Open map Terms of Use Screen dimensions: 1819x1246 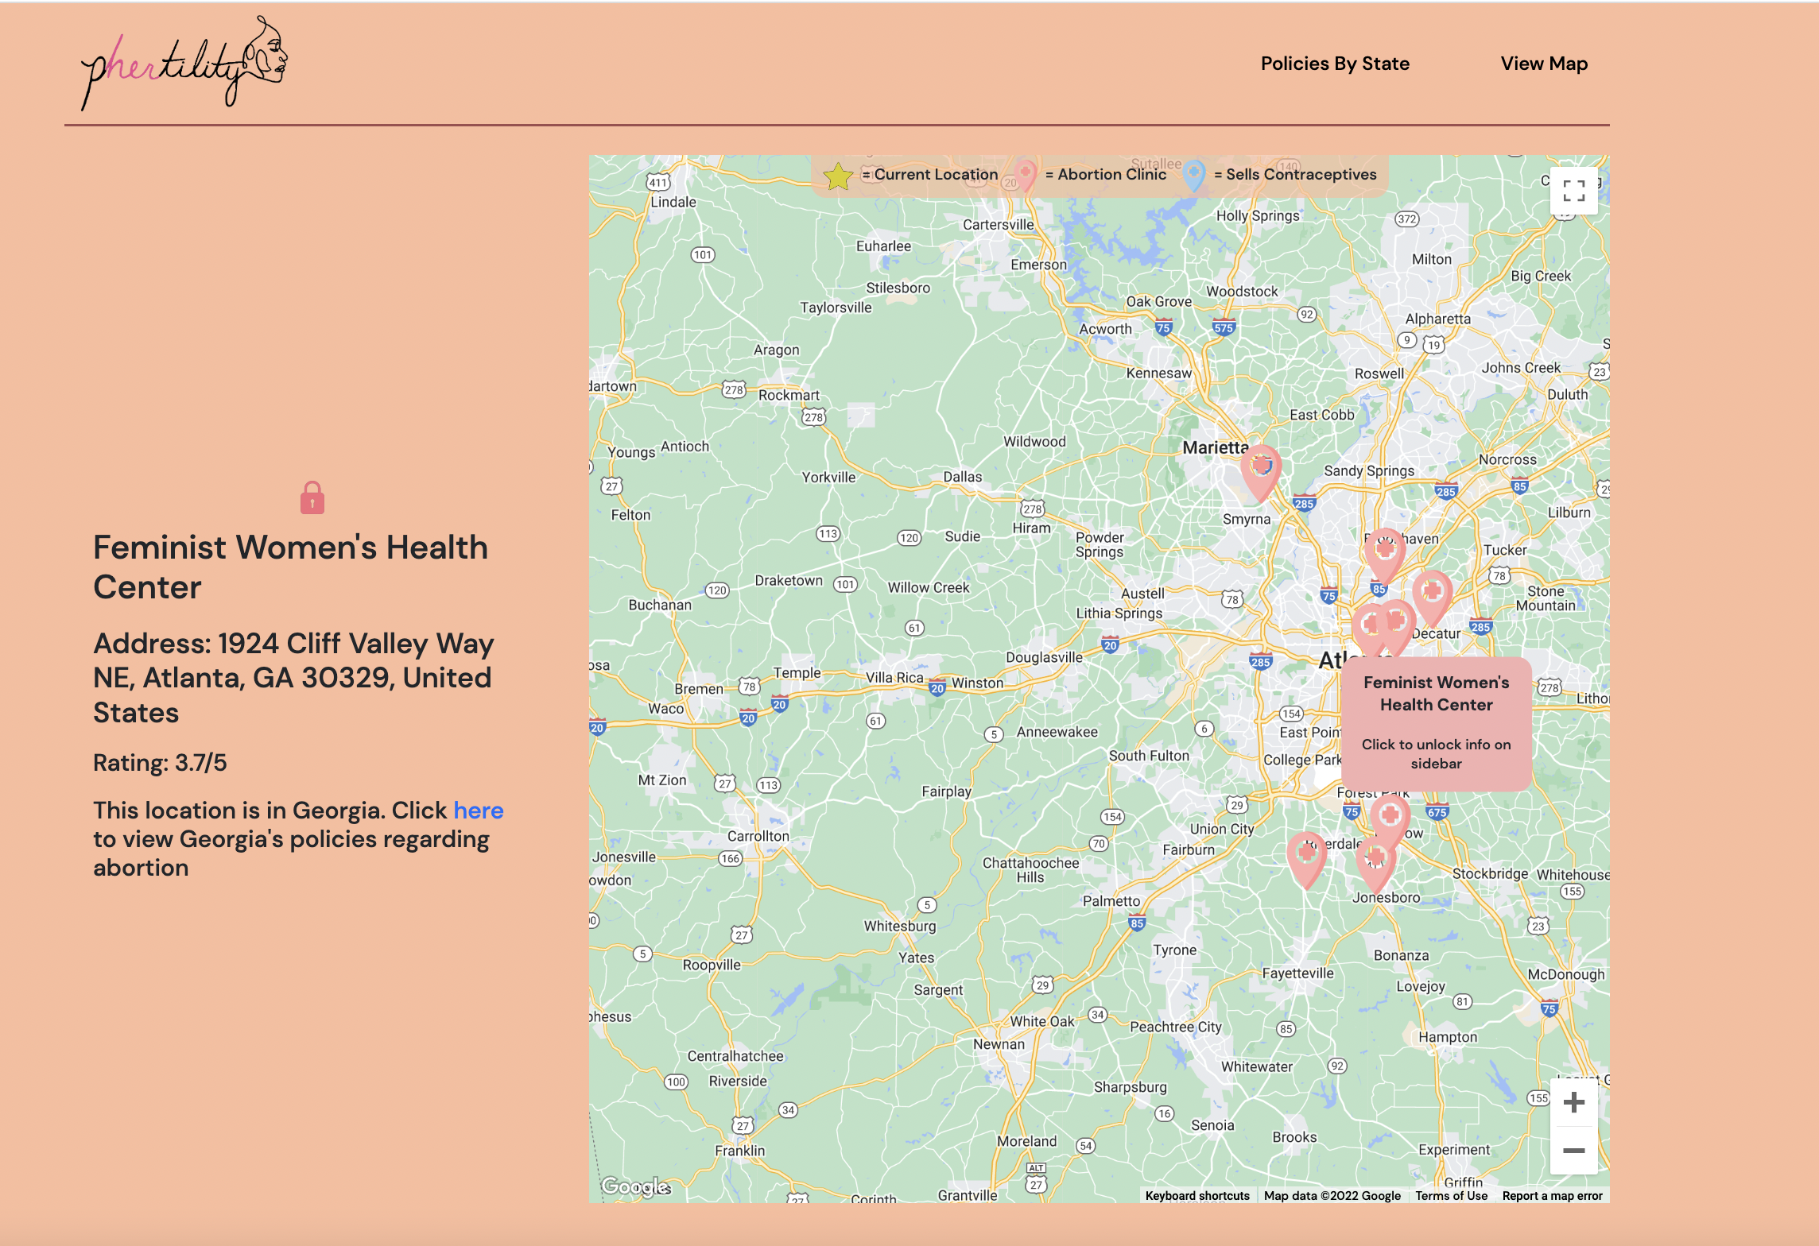point(1451,1196)
